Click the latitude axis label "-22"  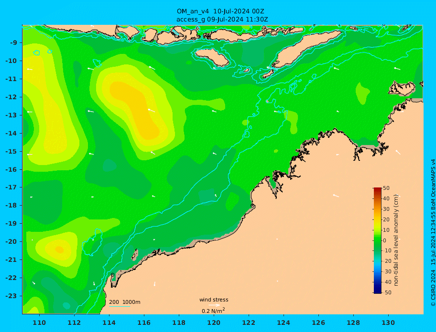(11, 278)
